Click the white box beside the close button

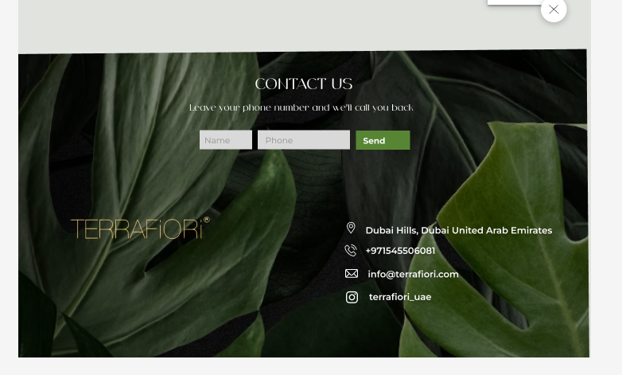(x=514, y=2)
